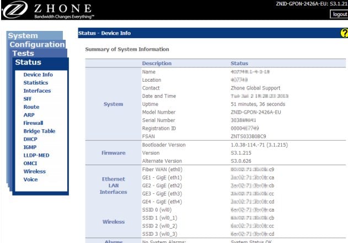Open the Wireless status link
The height and width of the screenshot is (243, 348).
click(35, 171)
